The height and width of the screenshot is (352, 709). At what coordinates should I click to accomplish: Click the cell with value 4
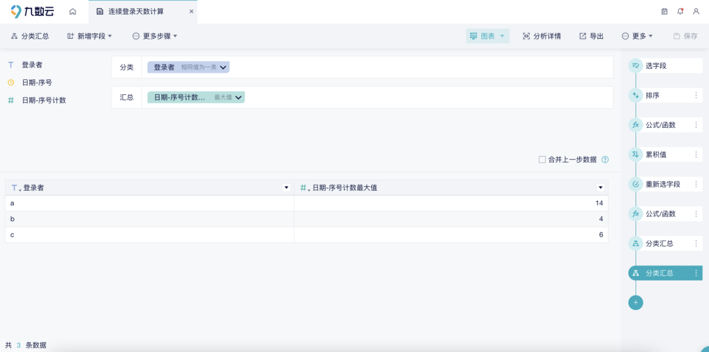tap(451, 219)
